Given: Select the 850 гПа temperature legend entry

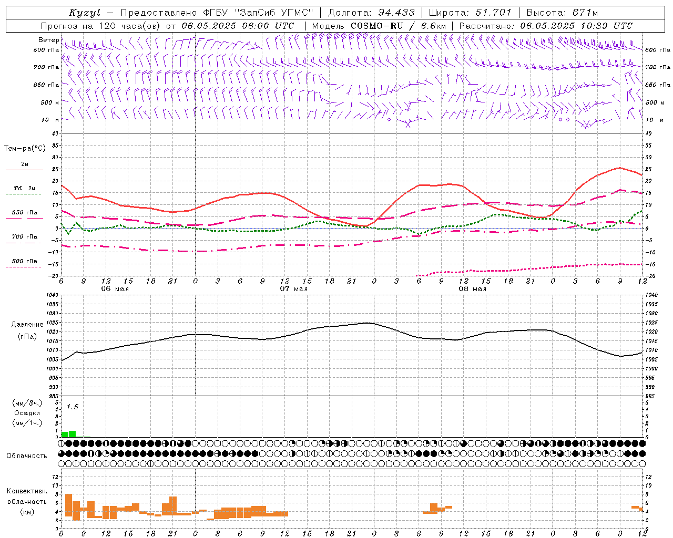Looking at the screenshot, I should click(24, 213).
